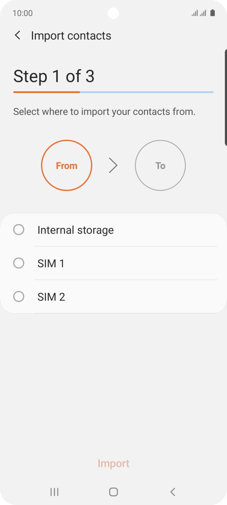Tap the arrow between From and To
This screenshot has height=505, width=227.
113,165
